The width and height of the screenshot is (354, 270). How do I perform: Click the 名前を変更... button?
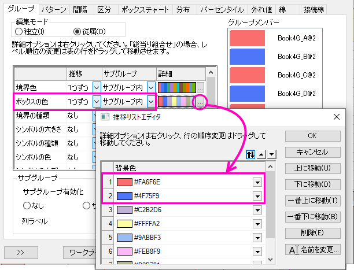pyautogui.click(x=313, y=249)
